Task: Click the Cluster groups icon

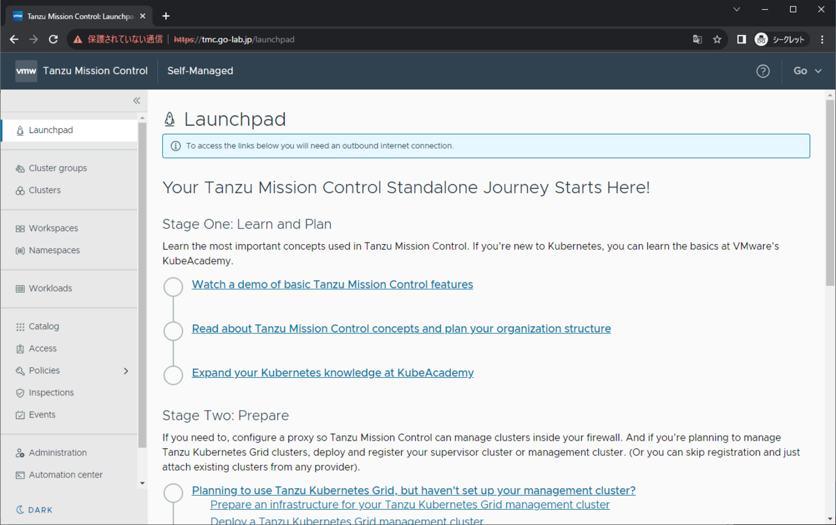Action: point(20,168)
